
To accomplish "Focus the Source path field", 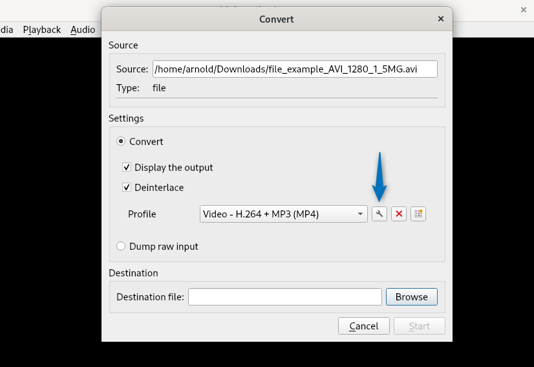I will tap(295, 69).
